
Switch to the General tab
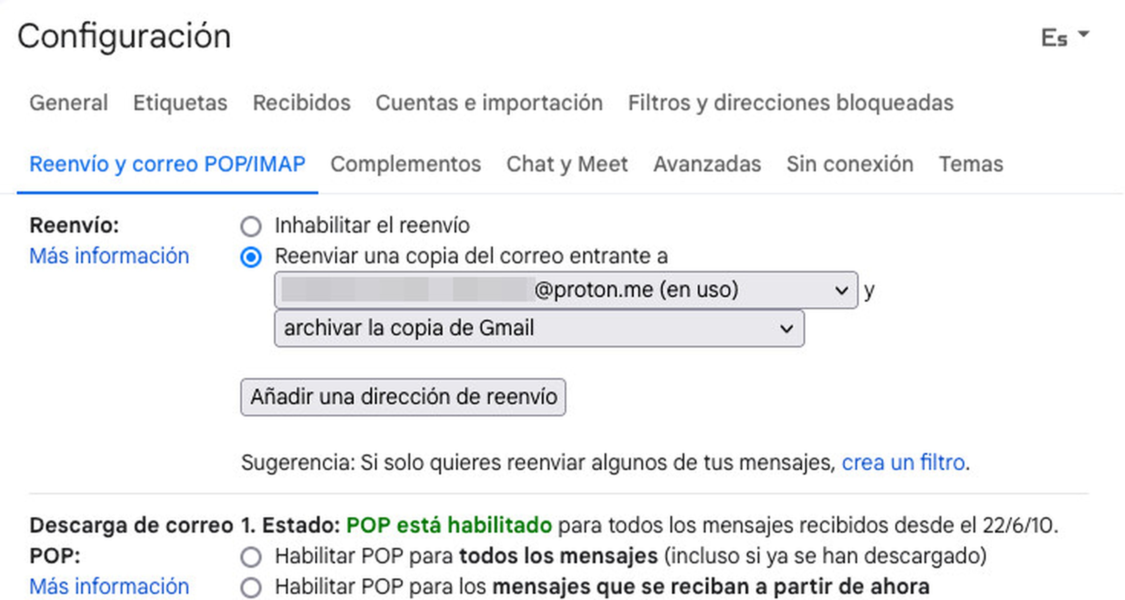coord(69,103)
